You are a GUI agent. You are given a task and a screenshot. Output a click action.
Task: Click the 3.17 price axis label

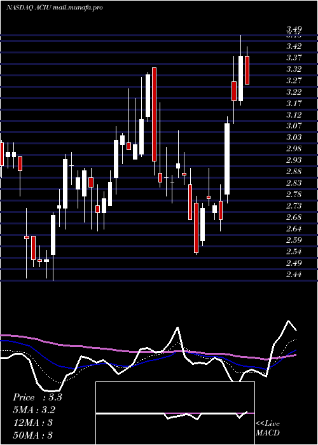[x=294, y=103]
